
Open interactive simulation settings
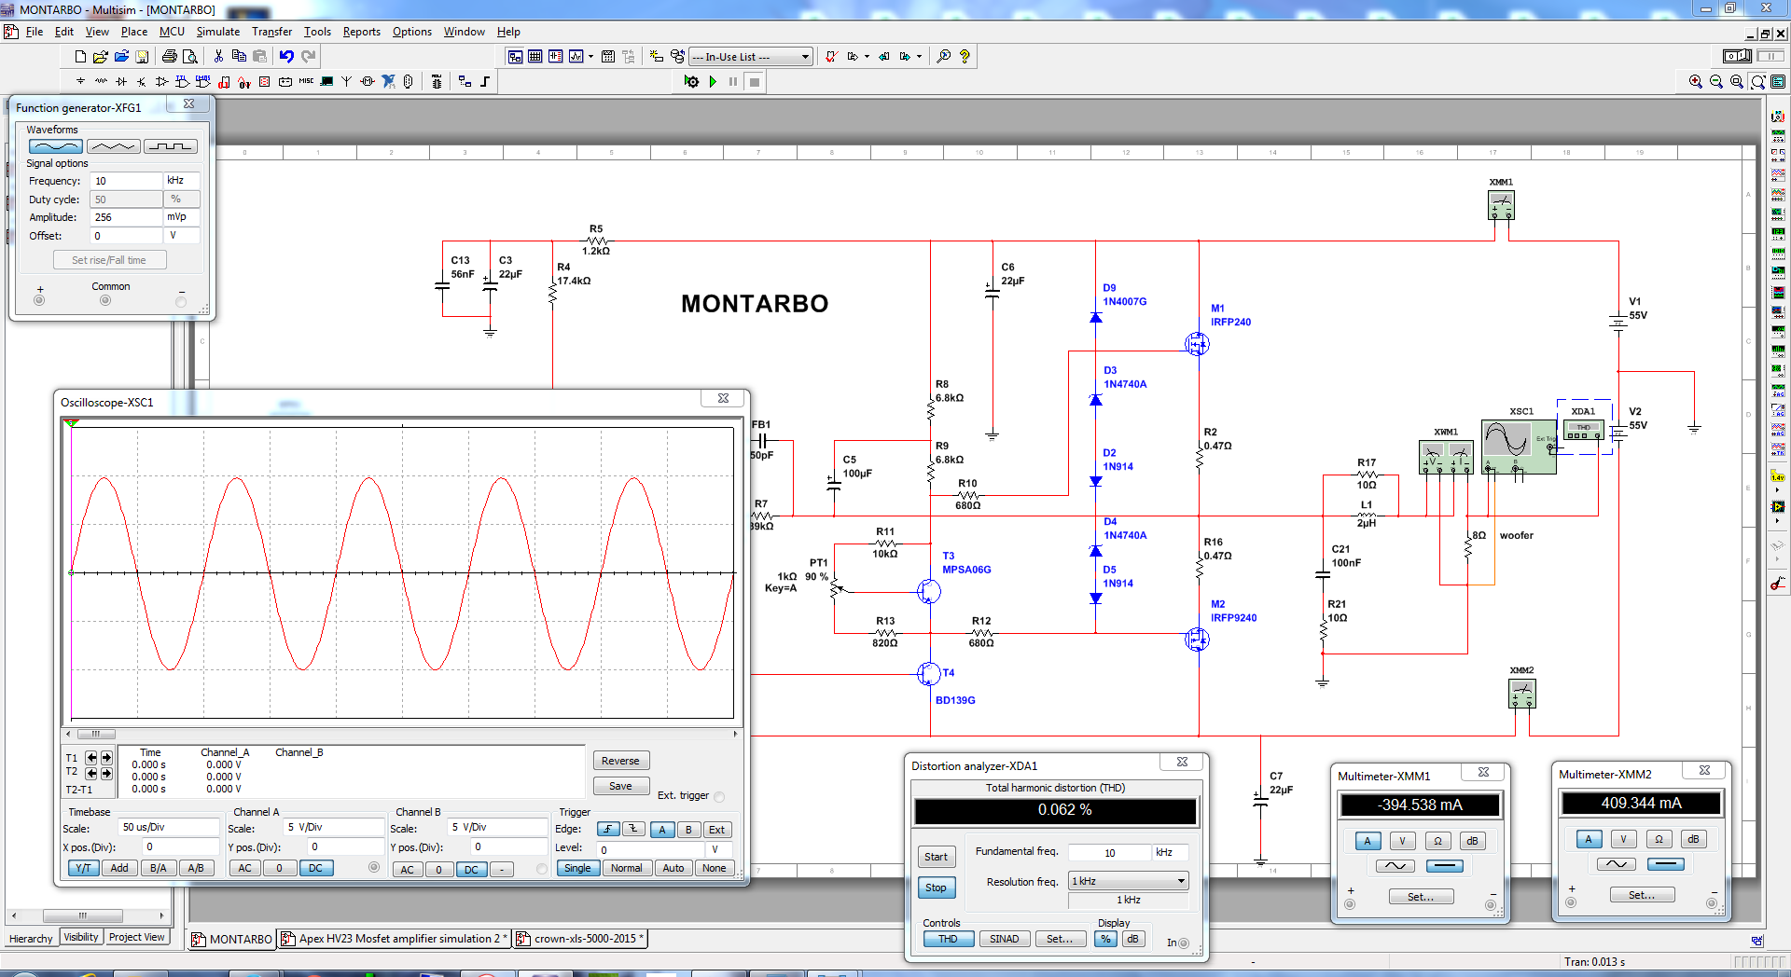coord(691,82)
